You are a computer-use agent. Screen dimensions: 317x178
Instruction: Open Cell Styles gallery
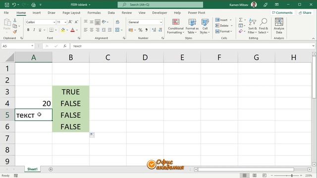click(x=205, y=26)
